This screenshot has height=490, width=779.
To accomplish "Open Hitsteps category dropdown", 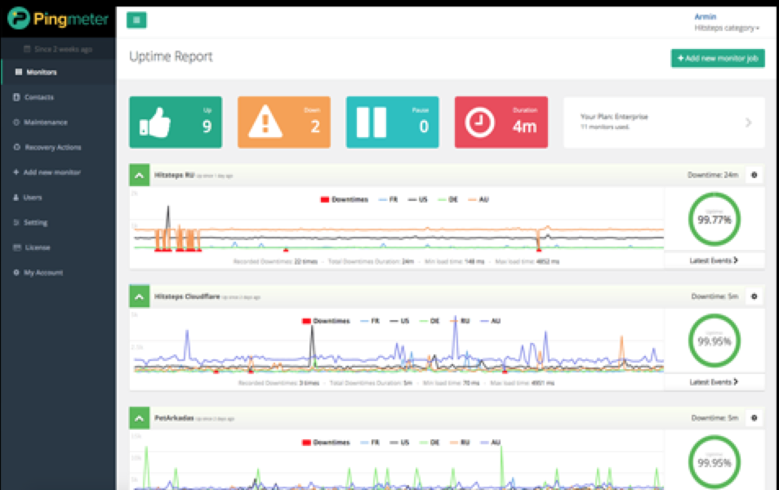I will [727, 29].
